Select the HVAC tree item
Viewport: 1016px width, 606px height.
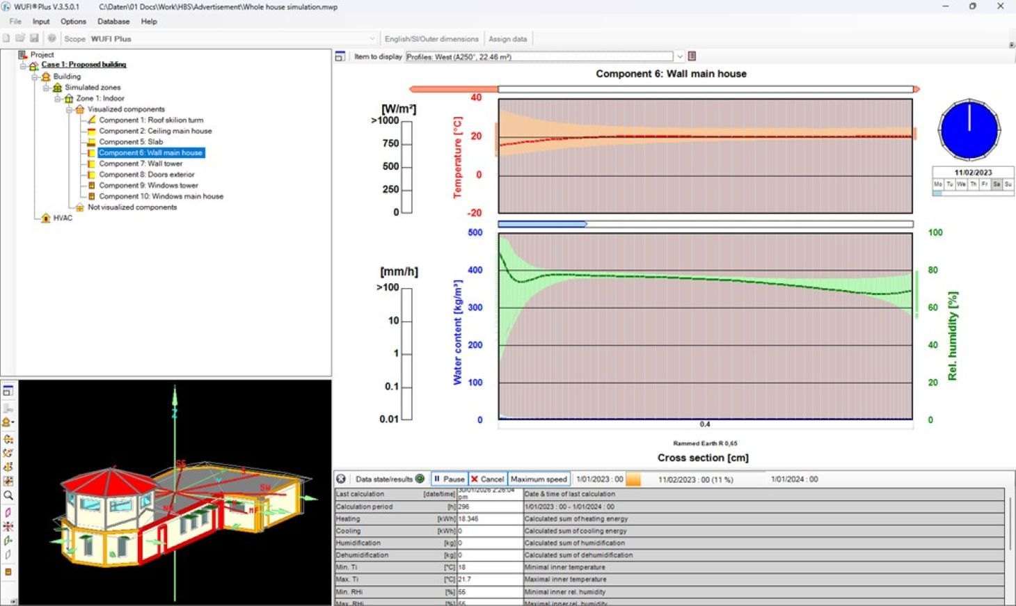point(63,218)
